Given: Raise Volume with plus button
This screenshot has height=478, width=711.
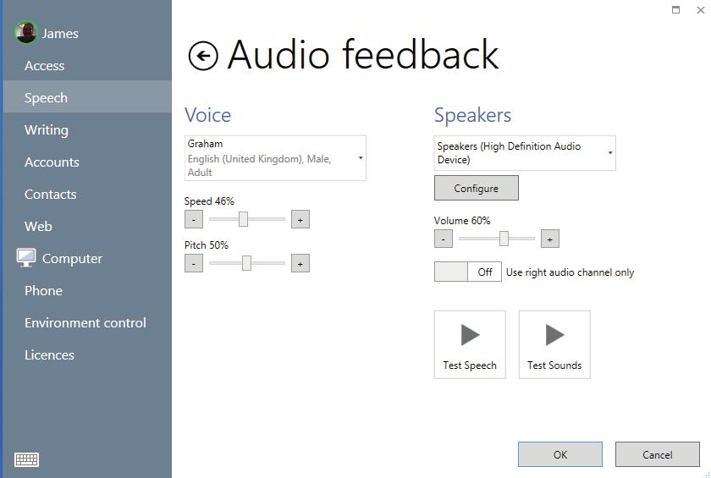Looking at the screenshot, I should pyautogui.click(x=549, y=239).
